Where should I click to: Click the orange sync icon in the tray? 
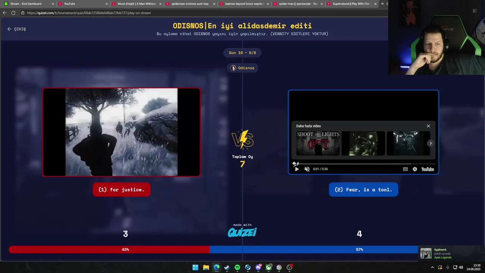click(440, 267)
